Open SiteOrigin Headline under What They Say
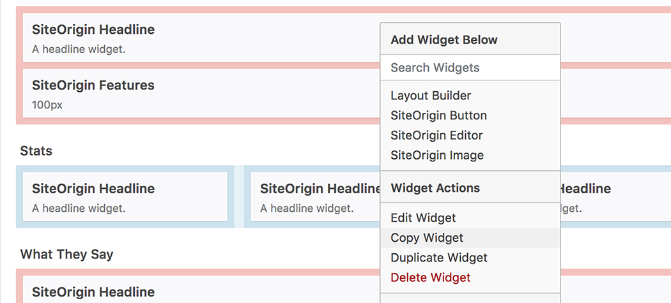This screenshot has width=671, height=303. [x=201, y=290]
